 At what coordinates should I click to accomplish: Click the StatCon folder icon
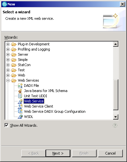pos(14,65)
